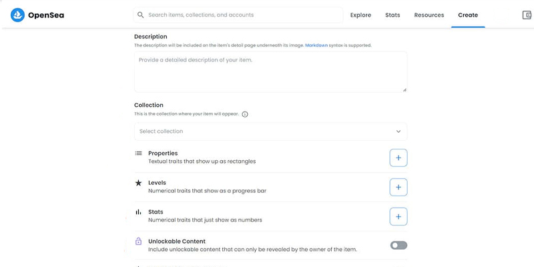The width and height of the screenshot is (534, 267).
Task: Open the Markdown syntax link
Action: click(x=316, y=45)
